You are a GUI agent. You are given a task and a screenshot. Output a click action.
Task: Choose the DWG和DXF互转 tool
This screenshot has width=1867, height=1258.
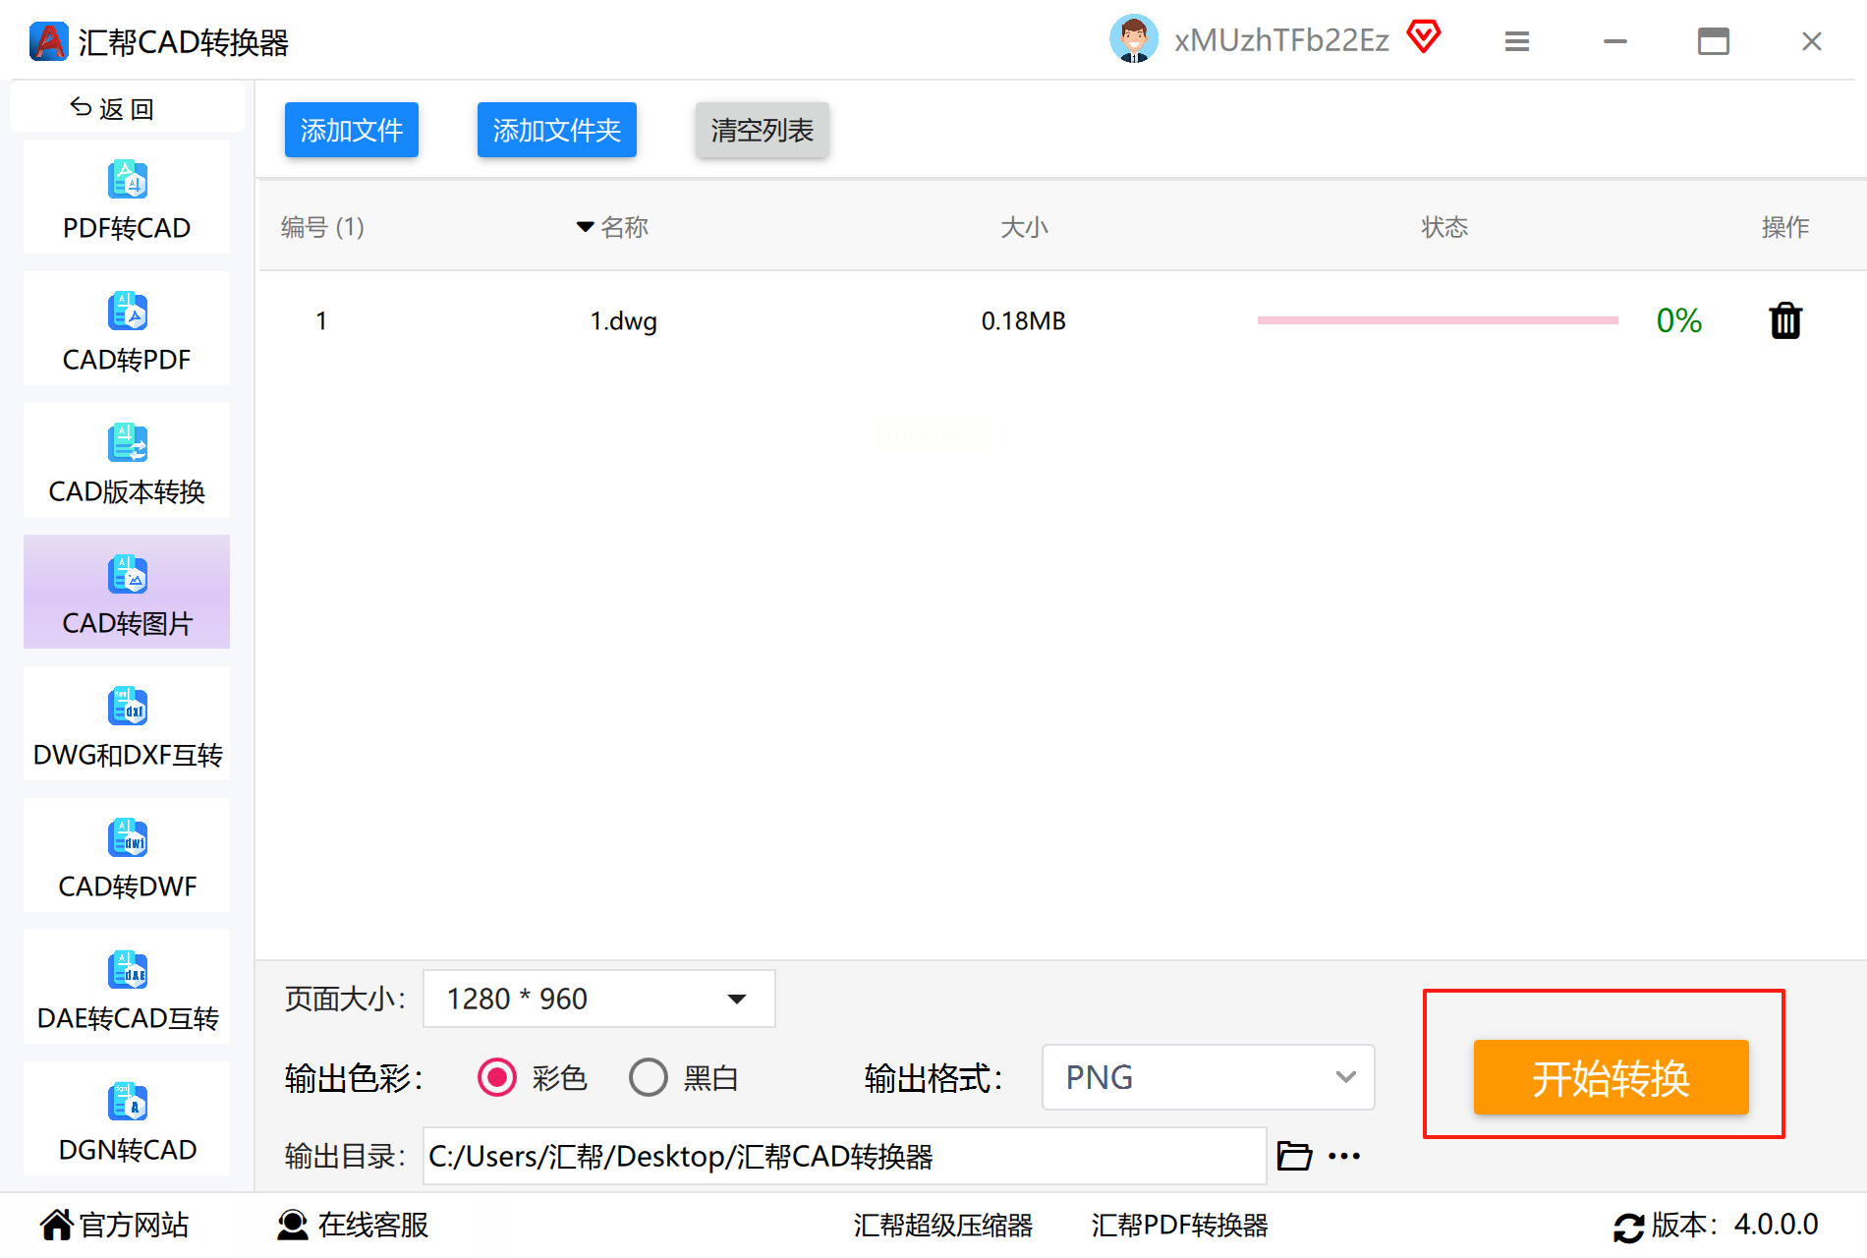[x=127, y=724]
